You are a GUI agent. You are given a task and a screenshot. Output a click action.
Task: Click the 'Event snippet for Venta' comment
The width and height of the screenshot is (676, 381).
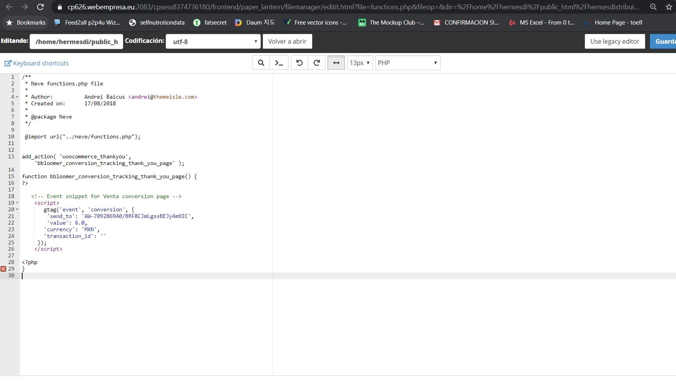click(x=106, y=197)
